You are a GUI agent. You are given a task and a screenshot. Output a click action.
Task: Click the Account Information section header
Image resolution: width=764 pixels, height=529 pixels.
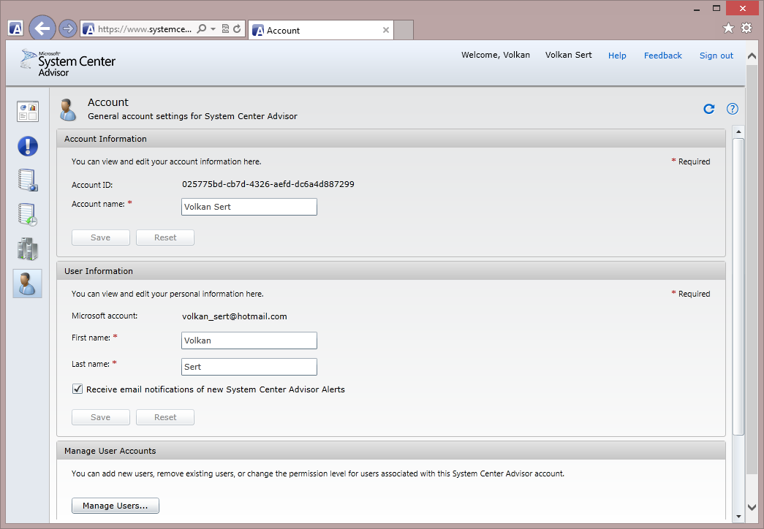tap(391, 139)
